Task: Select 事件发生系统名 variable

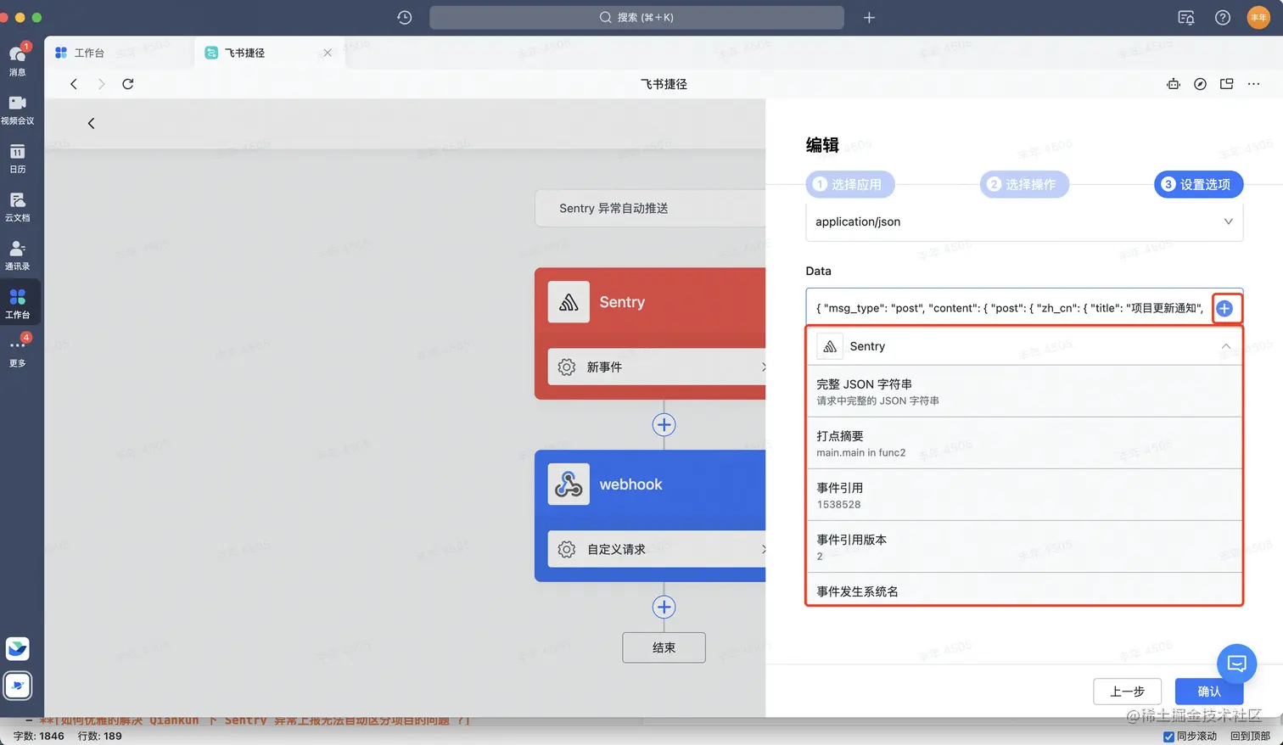Action: click(x=1024, y=591)
